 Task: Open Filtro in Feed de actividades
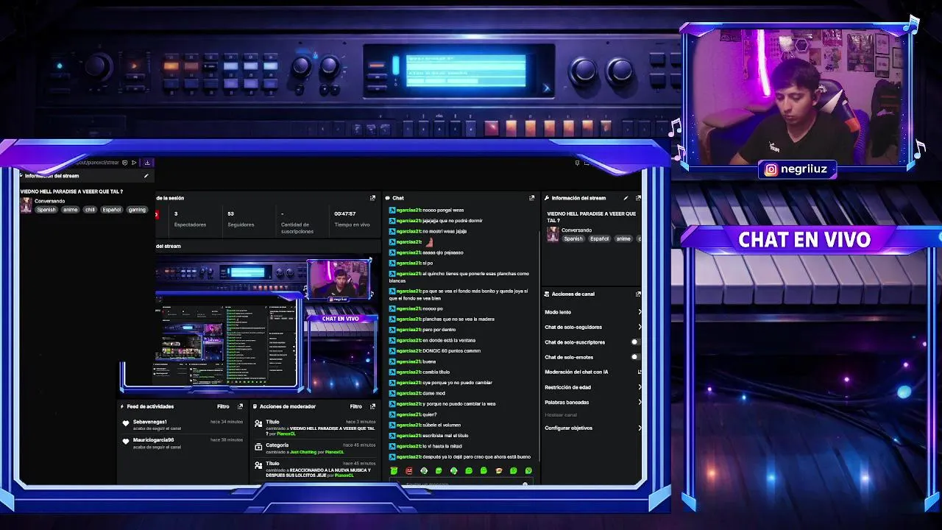pyautogui.click(x=223, y=406)
